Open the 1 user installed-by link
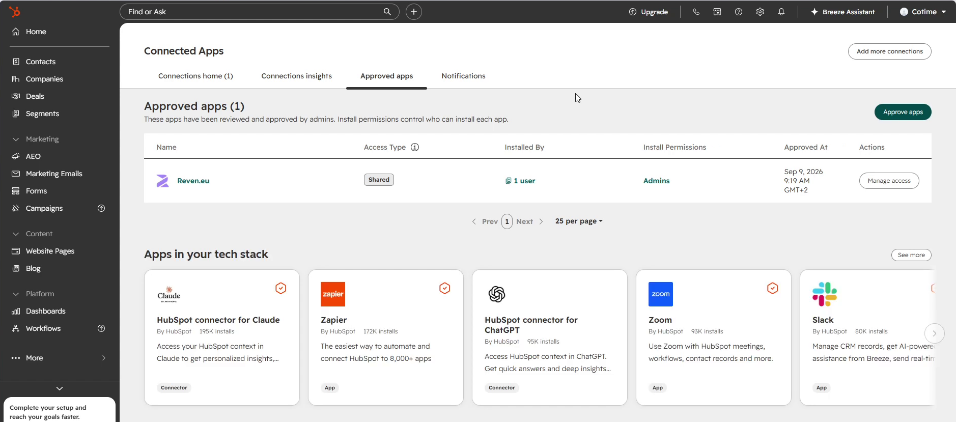This screenshot has height=422, width=956. click(520, 181)
